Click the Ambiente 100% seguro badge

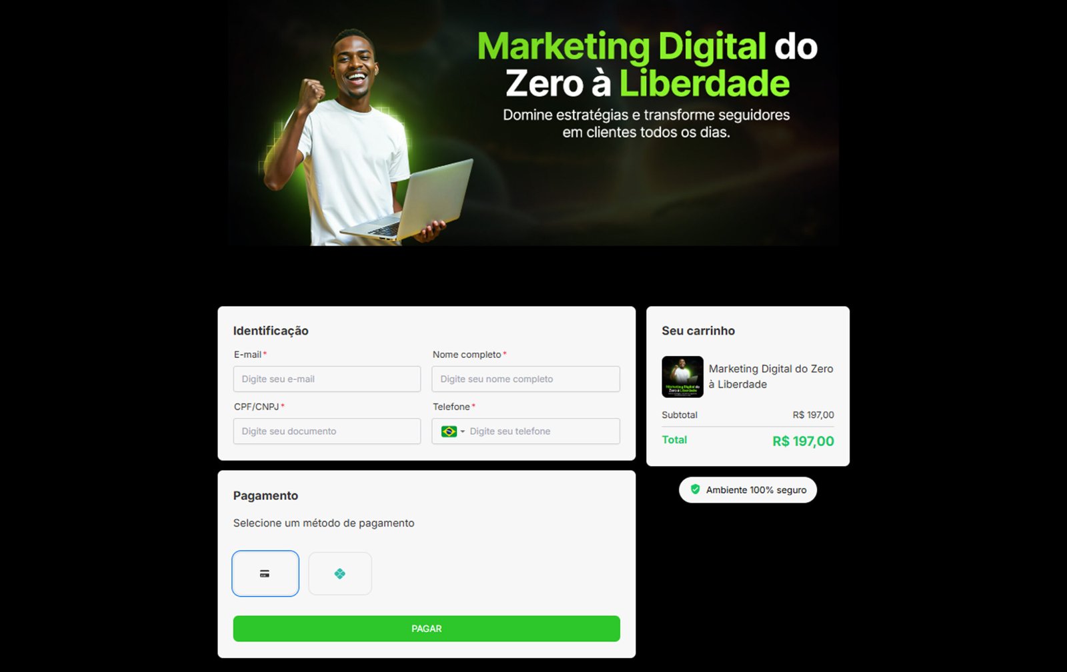click(x=748, y=490)
